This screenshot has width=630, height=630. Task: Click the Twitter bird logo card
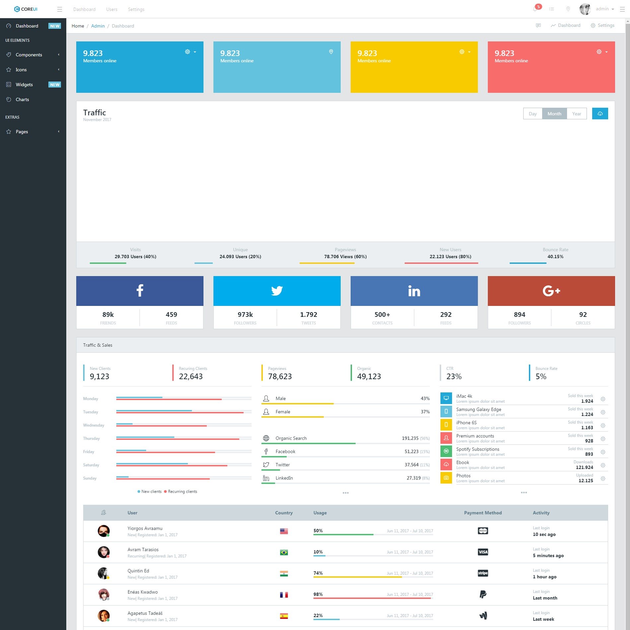[x=277, y=291]
